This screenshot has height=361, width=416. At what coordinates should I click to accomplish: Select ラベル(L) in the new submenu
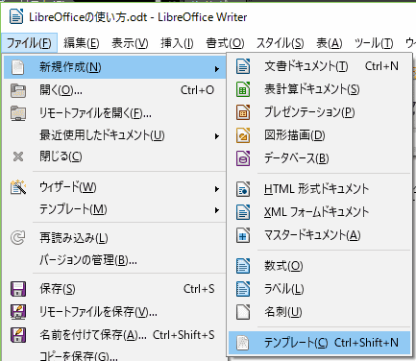[x=319, y=289]
